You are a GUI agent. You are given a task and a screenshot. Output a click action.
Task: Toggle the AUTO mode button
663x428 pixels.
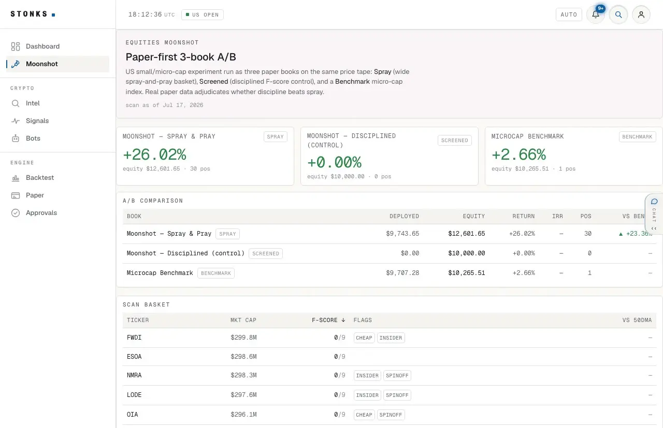click(569, 14)
